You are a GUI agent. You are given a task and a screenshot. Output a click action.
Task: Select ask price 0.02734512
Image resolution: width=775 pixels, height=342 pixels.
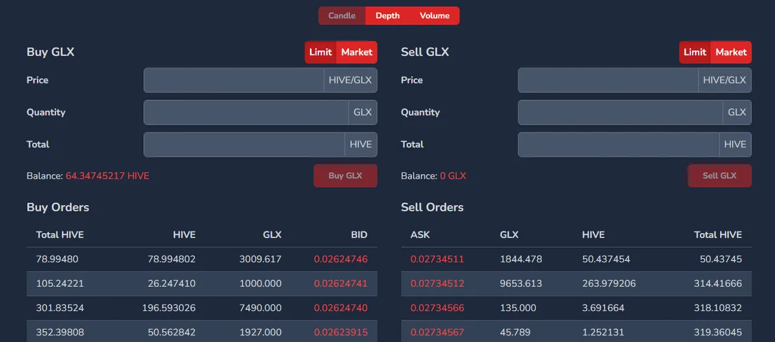(x=437, y=283)
